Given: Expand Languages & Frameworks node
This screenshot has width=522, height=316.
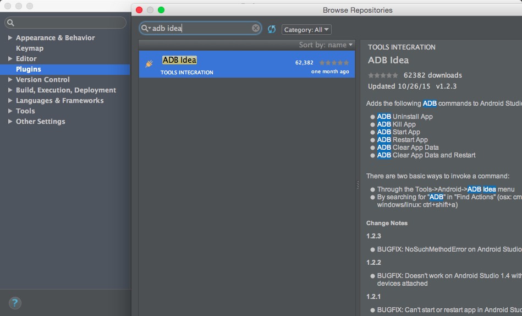Looking at the screenshot, I should (x=10, y=100).
